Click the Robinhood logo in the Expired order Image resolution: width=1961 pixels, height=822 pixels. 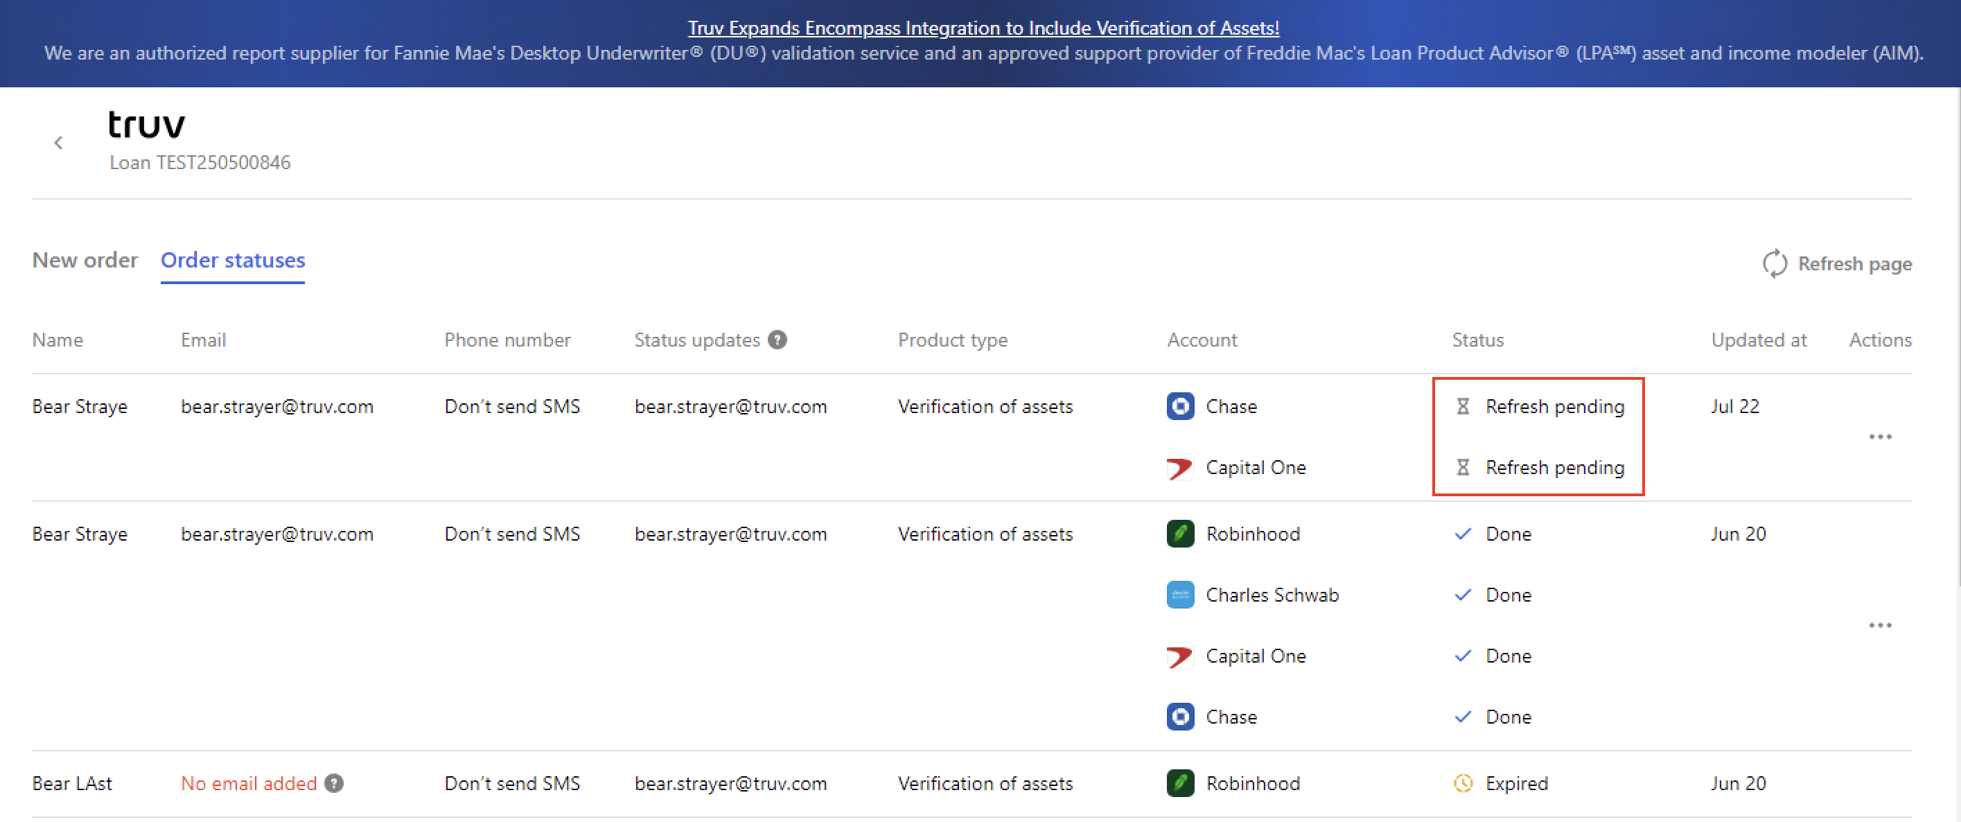[1180, 783]
